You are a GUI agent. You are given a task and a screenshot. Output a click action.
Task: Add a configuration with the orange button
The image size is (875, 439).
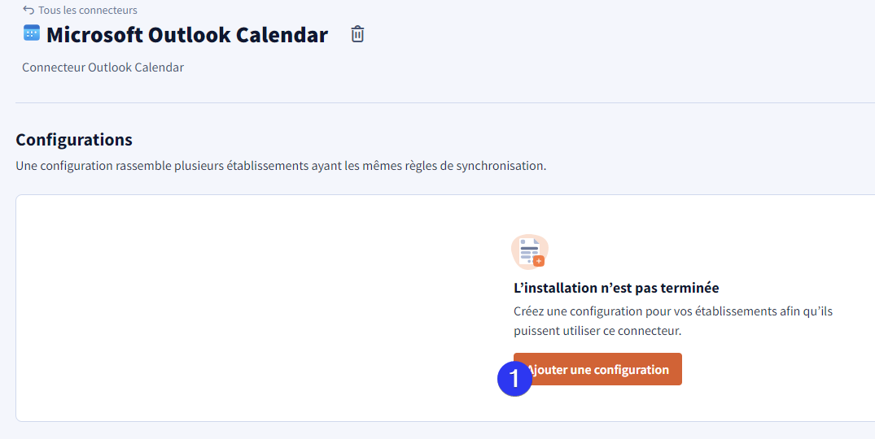[597, 369]
